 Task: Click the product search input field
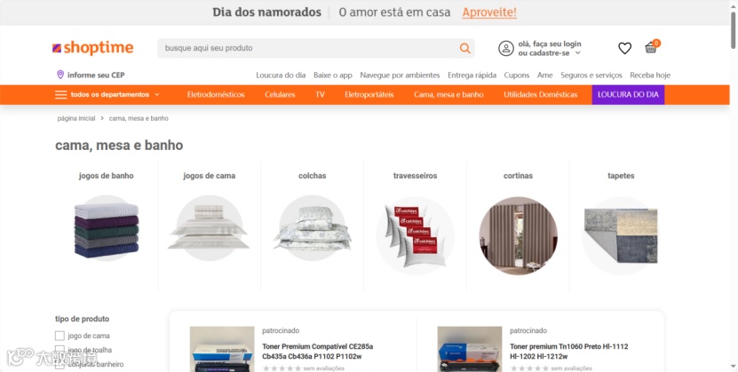coord(309,48)
